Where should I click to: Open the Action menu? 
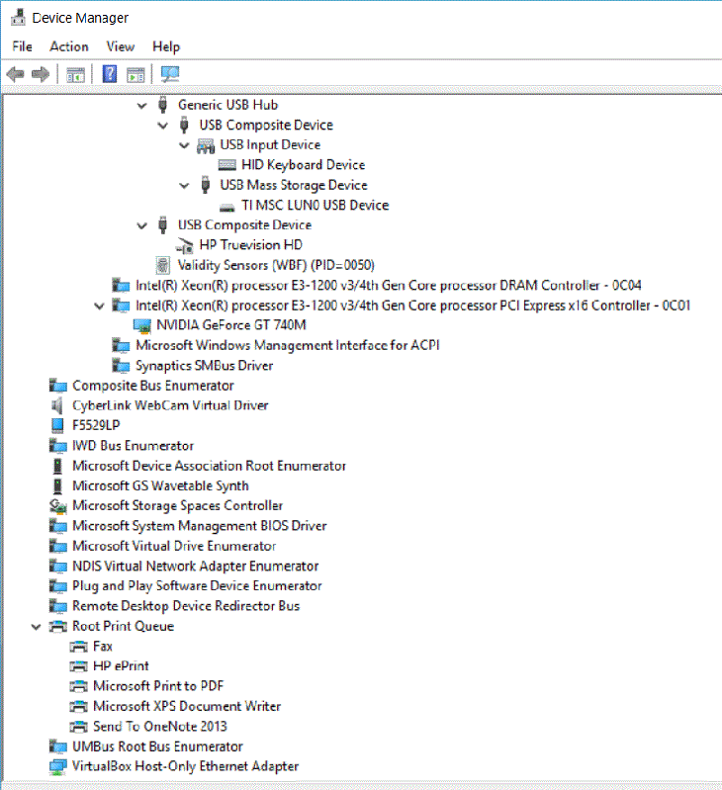pos(69,46)
